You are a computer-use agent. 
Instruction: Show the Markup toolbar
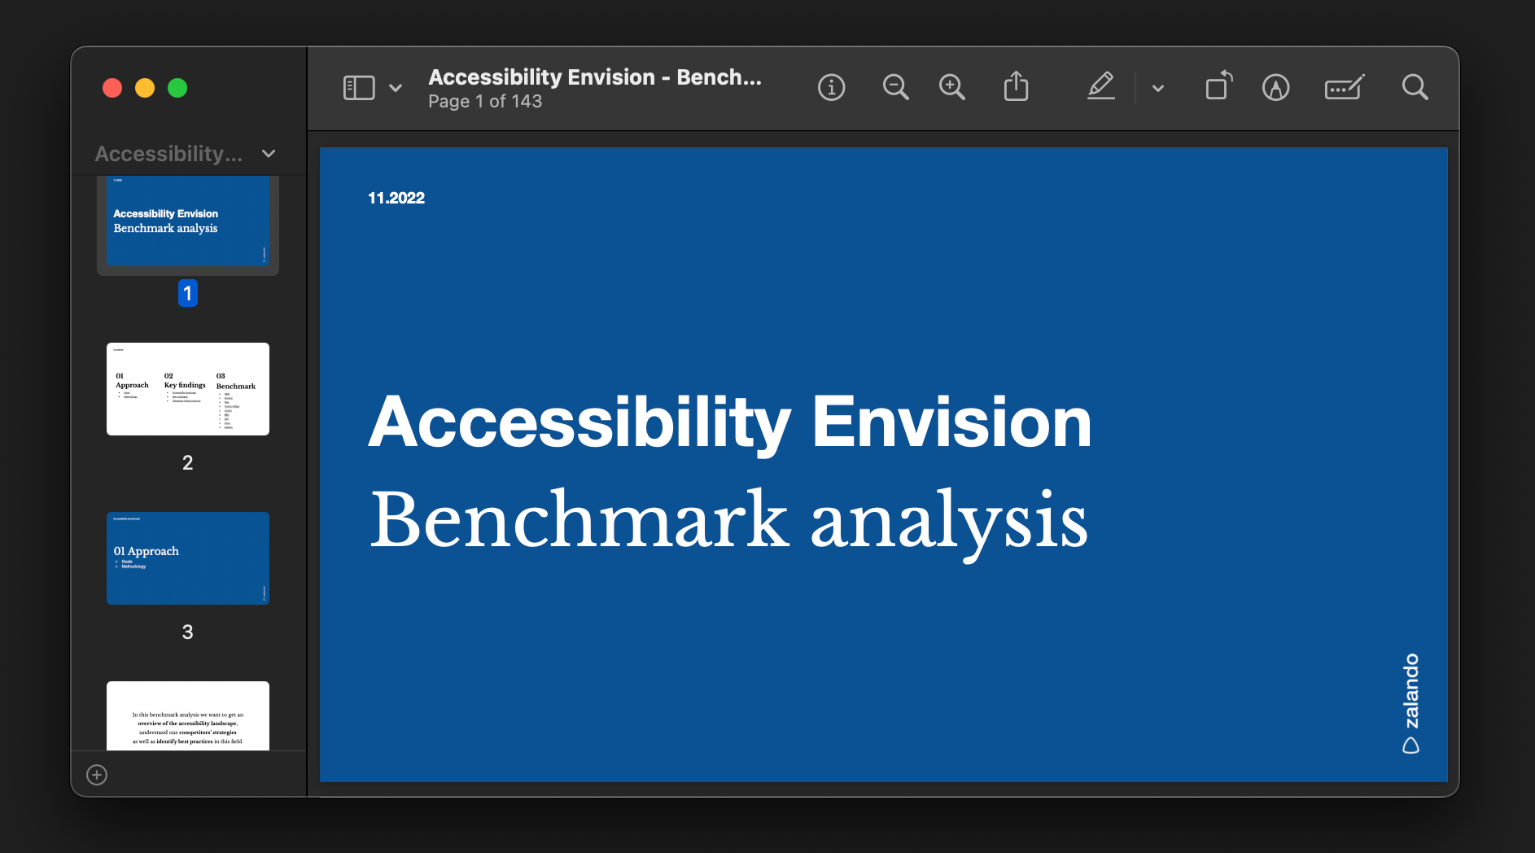(1275, 87)
